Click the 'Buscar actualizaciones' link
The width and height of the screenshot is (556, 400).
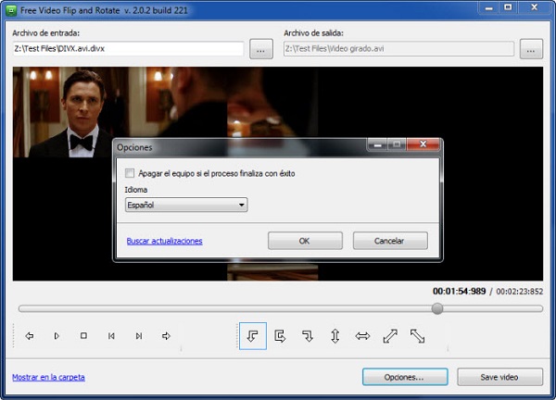(165, 241)
